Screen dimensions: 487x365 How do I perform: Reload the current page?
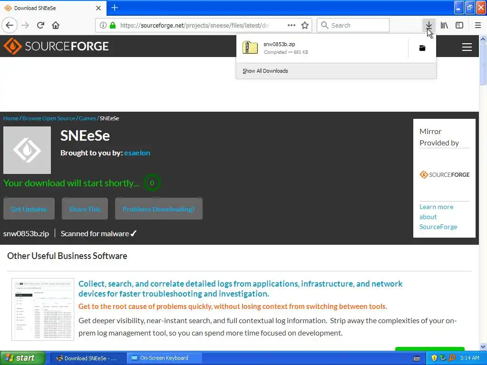(x=40, y=25)
